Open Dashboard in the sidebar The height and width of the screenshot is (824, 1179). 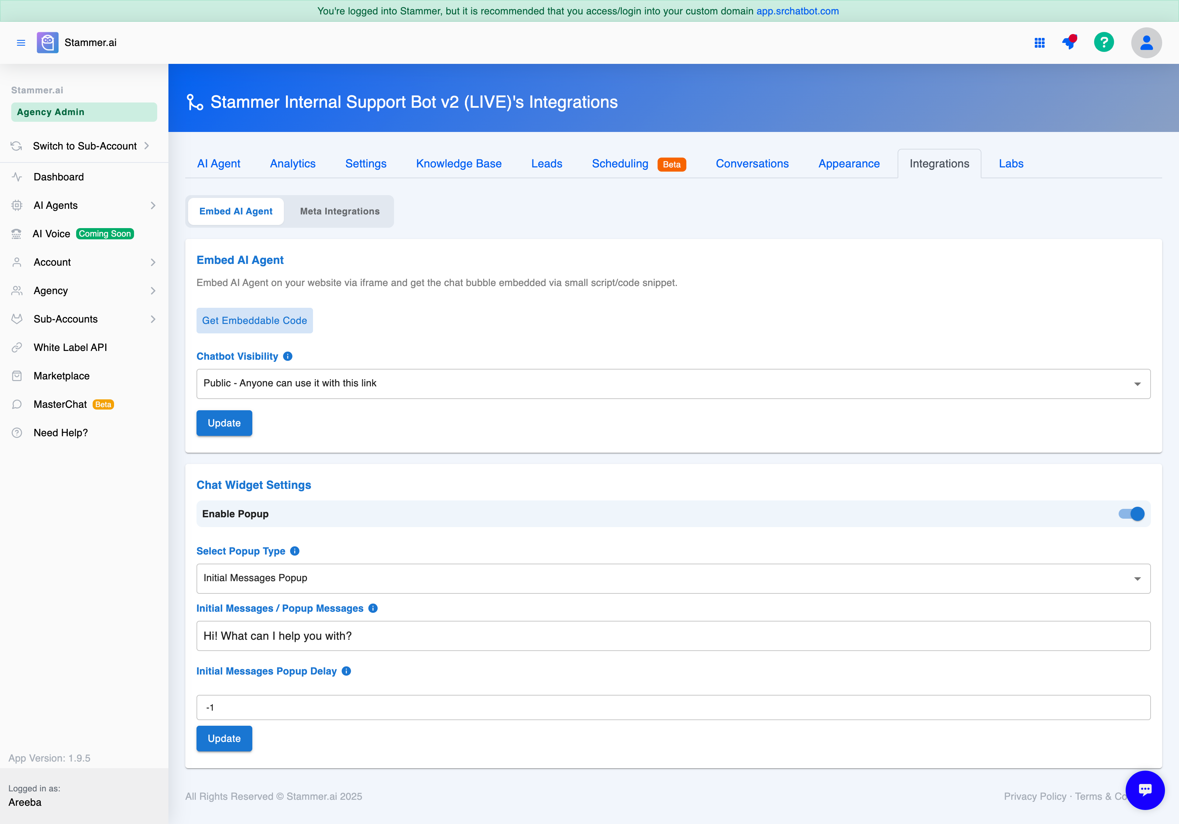(x=59, y=177)
